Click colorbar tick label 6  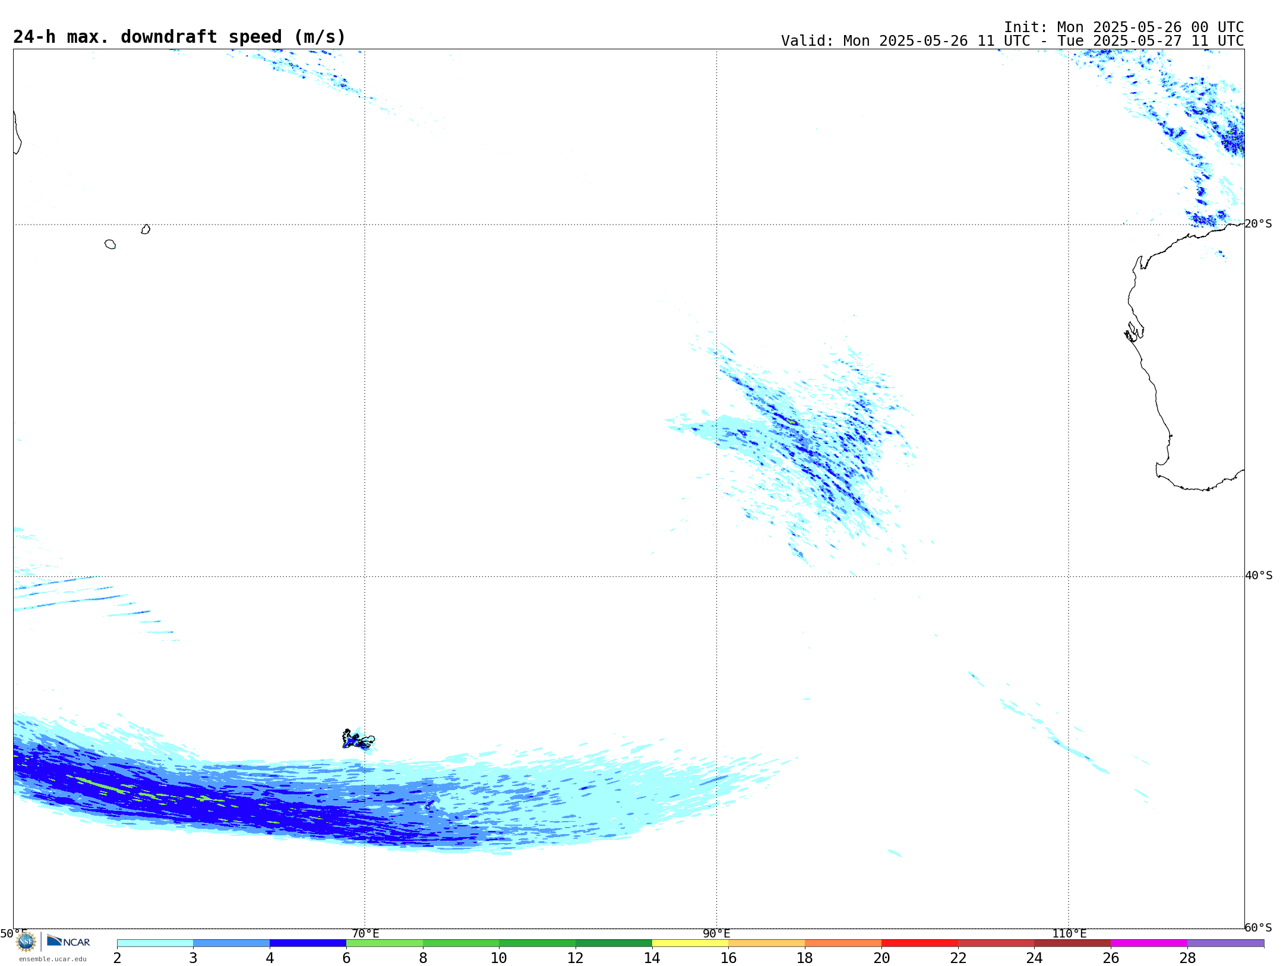(x=346, y=958)
